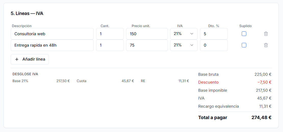Click discount field of Entrega rapida line
The image size is (283, 132).
pyautogui.click(x=213, y=45)
